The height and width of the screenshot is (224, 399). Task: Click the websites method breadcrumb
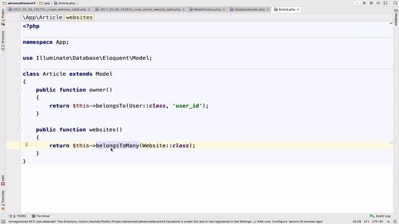[x=79, y=17]
